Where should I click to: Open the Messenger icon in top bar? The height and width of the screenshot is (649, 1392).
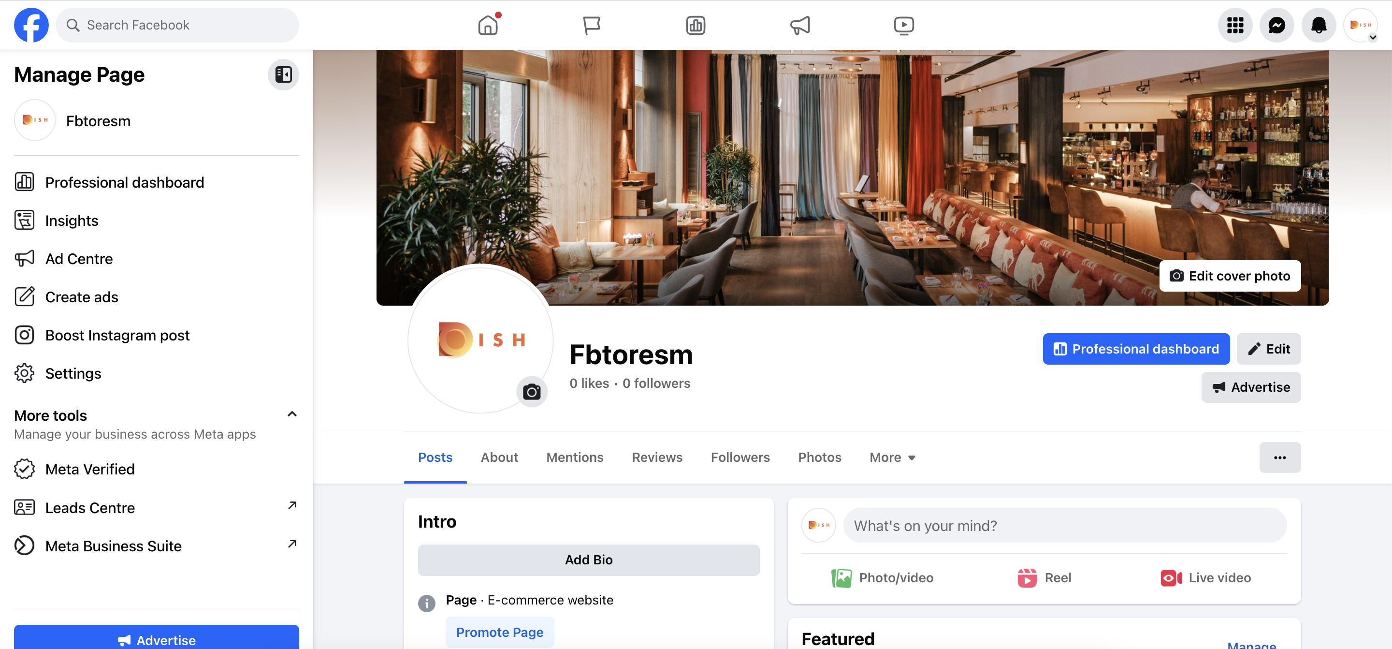click(x=1276, y=26)
